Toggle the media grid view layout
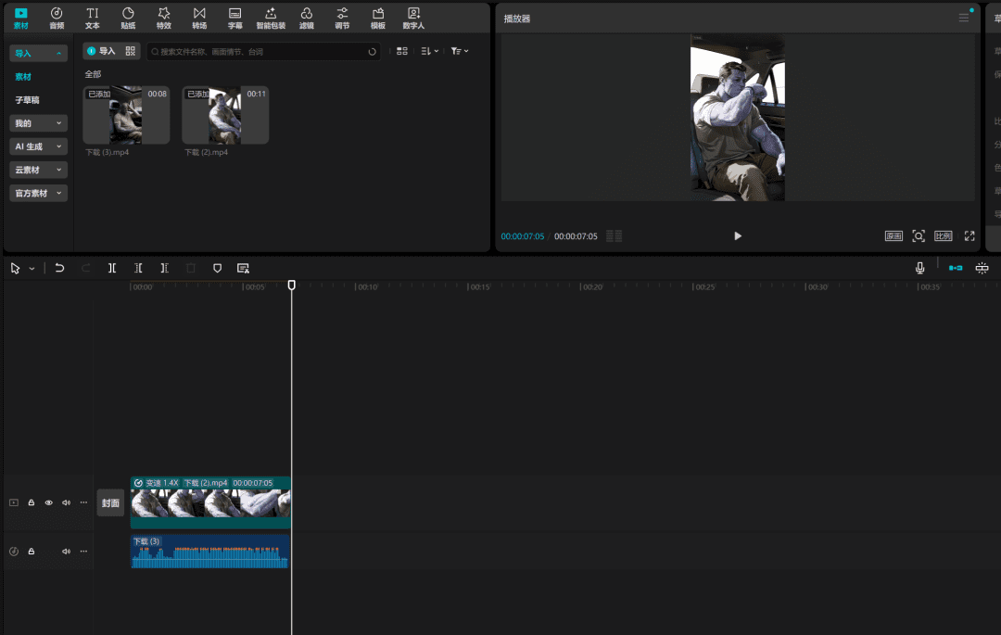The width and height of the screenshot is (1001, 635). pyautogui.click(x=402, y=51)
